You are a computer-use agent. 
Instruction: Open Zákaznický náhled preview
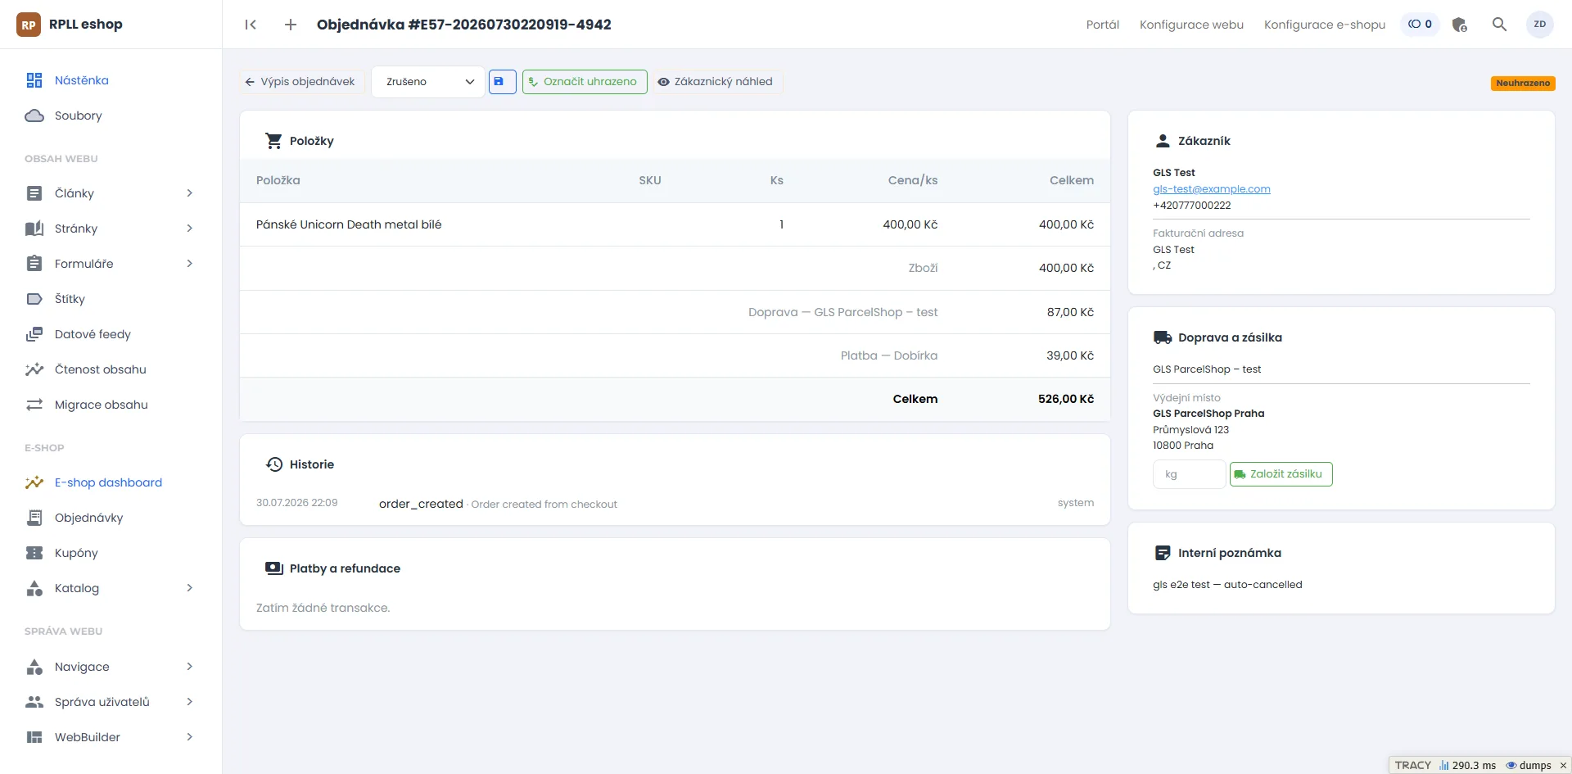coord(716,82)
